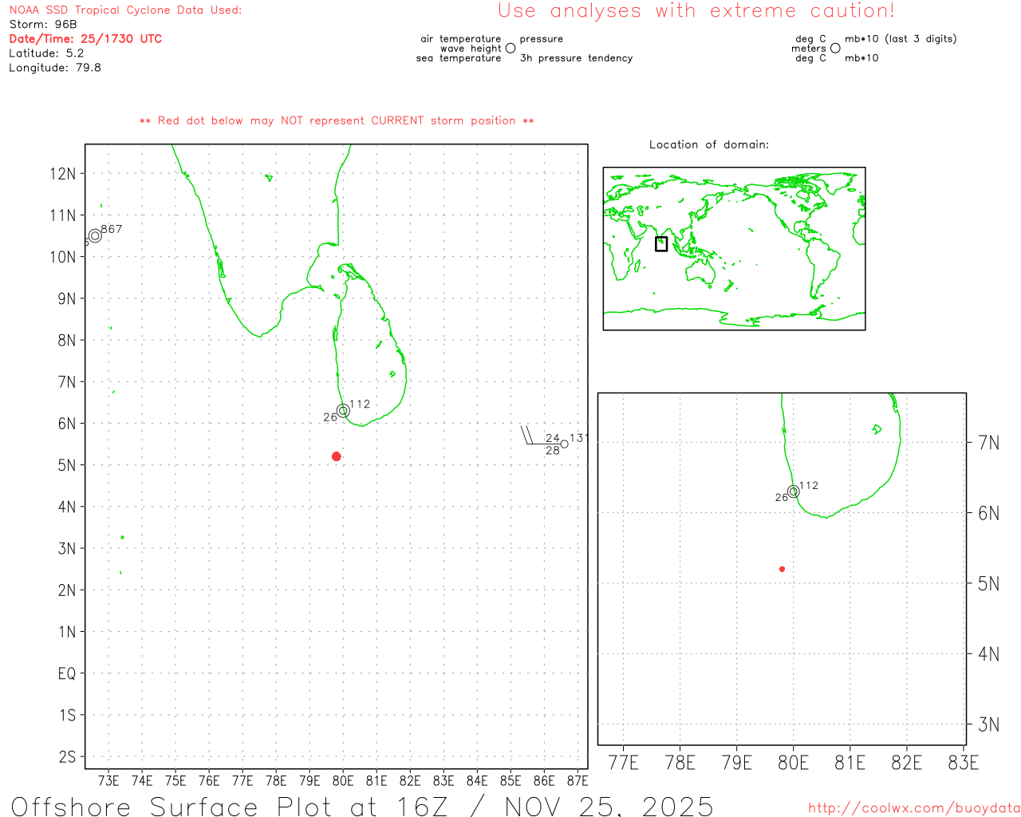
Task: Click the black domain box on world map
Action: click(660, 244)
